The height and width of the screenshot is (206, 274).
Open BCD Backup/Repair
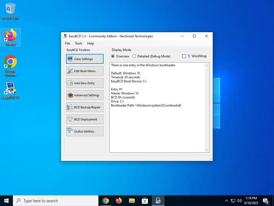coord(85,107)
